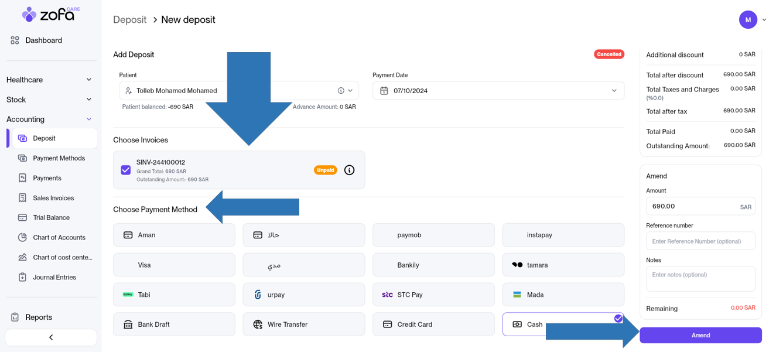
Task: Click the Reports clipboard icon
Action: click(15, 317)
